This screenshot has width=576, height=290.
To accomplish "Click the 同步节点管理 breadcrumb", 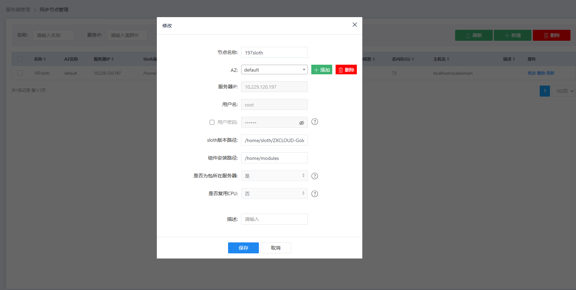I will tap(54, 10).
